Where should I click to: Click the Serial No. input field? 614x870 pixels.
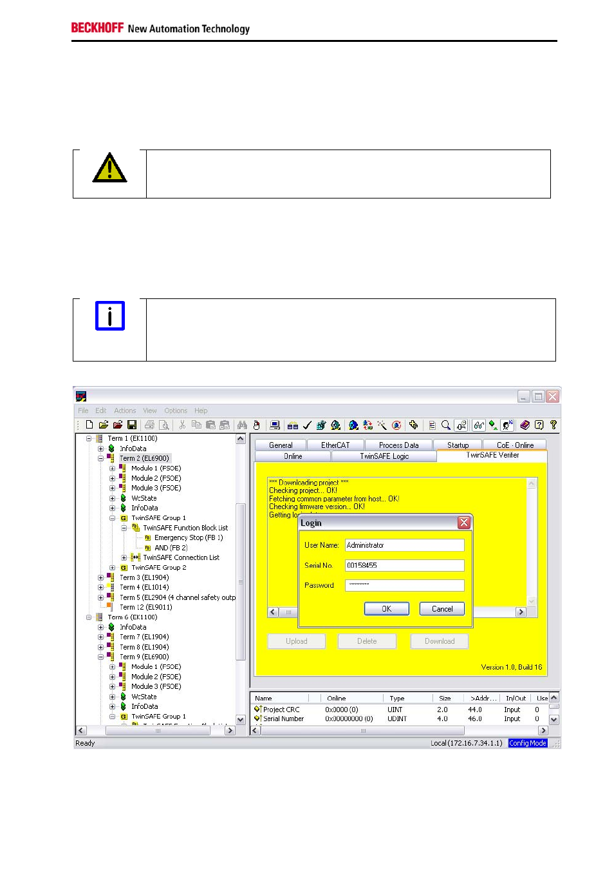pos(404,565)
